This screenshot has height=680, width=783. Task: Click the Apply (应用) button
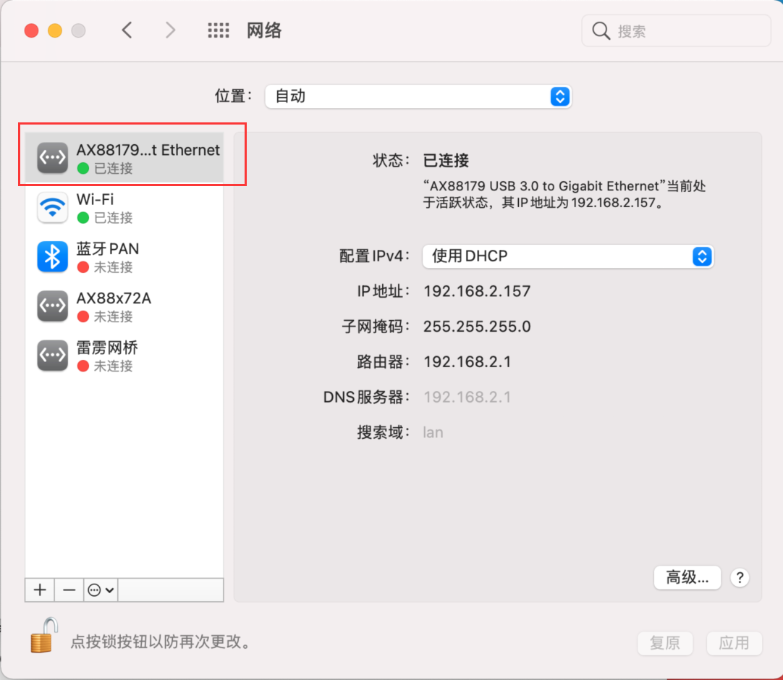734,642
